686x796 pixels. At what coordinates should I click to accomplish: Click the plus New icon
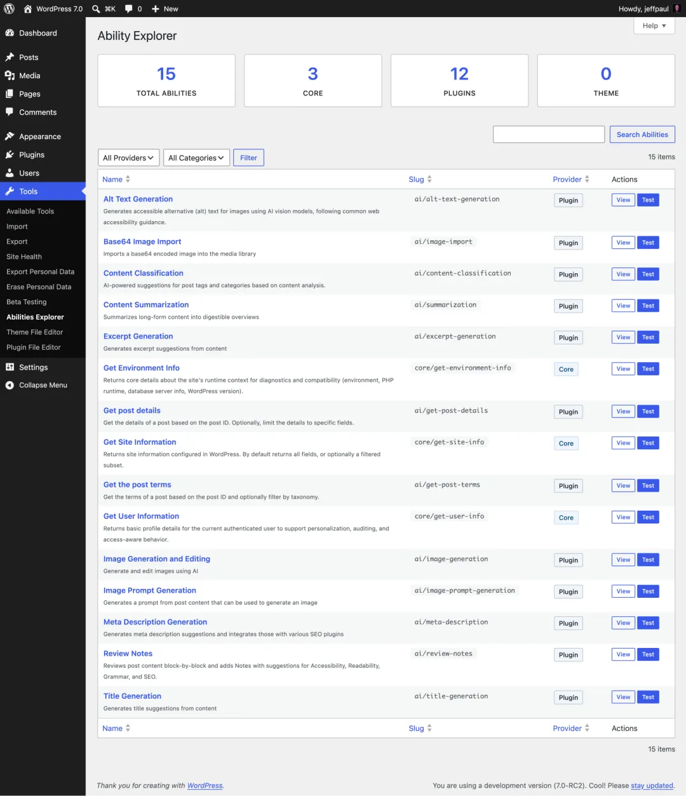[156, 9]
